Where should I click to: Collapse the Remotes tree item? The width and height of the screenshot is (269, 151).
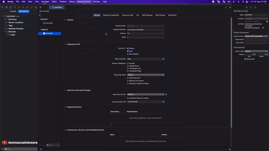[5, 32]
